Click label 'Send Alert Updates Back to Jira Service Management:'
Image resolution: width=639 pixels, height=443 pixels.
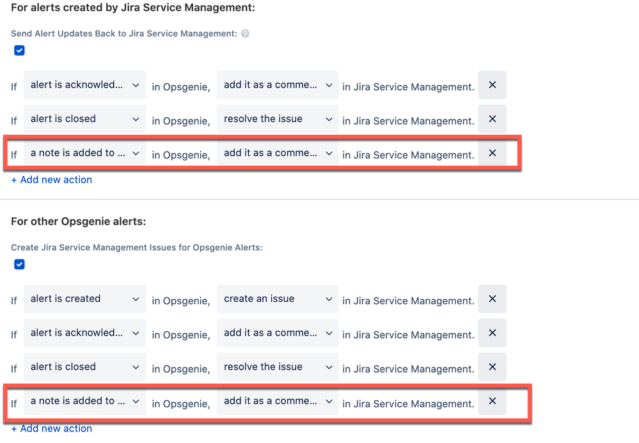pyautogui.click(x=124, y=34)
